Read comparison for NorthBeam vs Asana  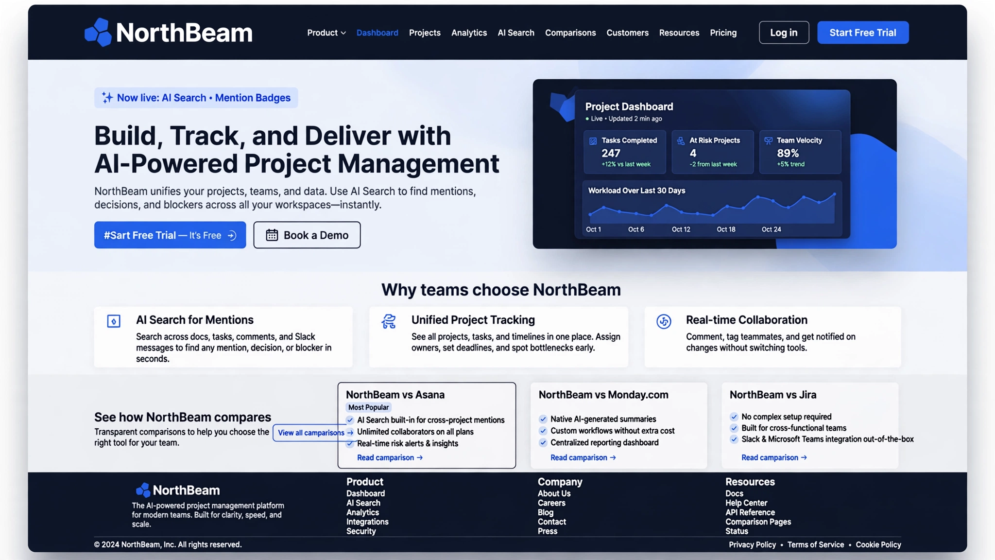click(x=390, y=458)
